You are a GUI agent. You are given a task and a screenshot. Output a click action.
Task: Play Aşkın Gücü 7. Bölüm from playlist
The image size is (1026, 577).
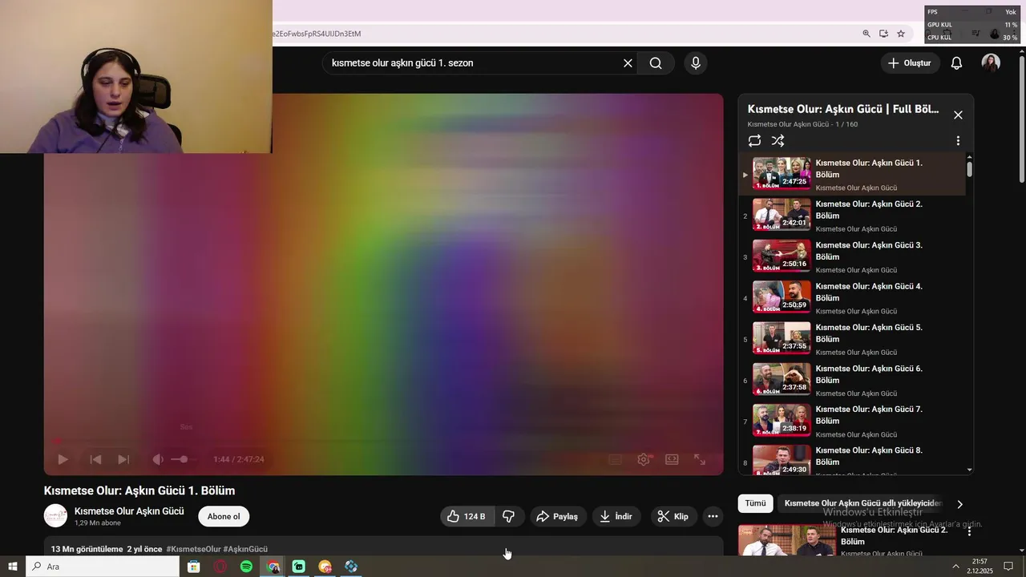(x=852, y=421)
